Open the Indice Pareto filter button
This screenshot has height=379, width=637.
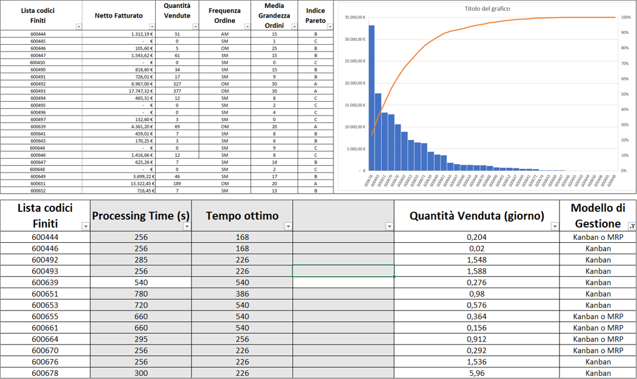330,27
